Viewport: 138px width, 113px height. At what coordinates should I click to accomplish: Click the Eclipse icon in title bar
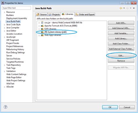[x=3, y=3]
